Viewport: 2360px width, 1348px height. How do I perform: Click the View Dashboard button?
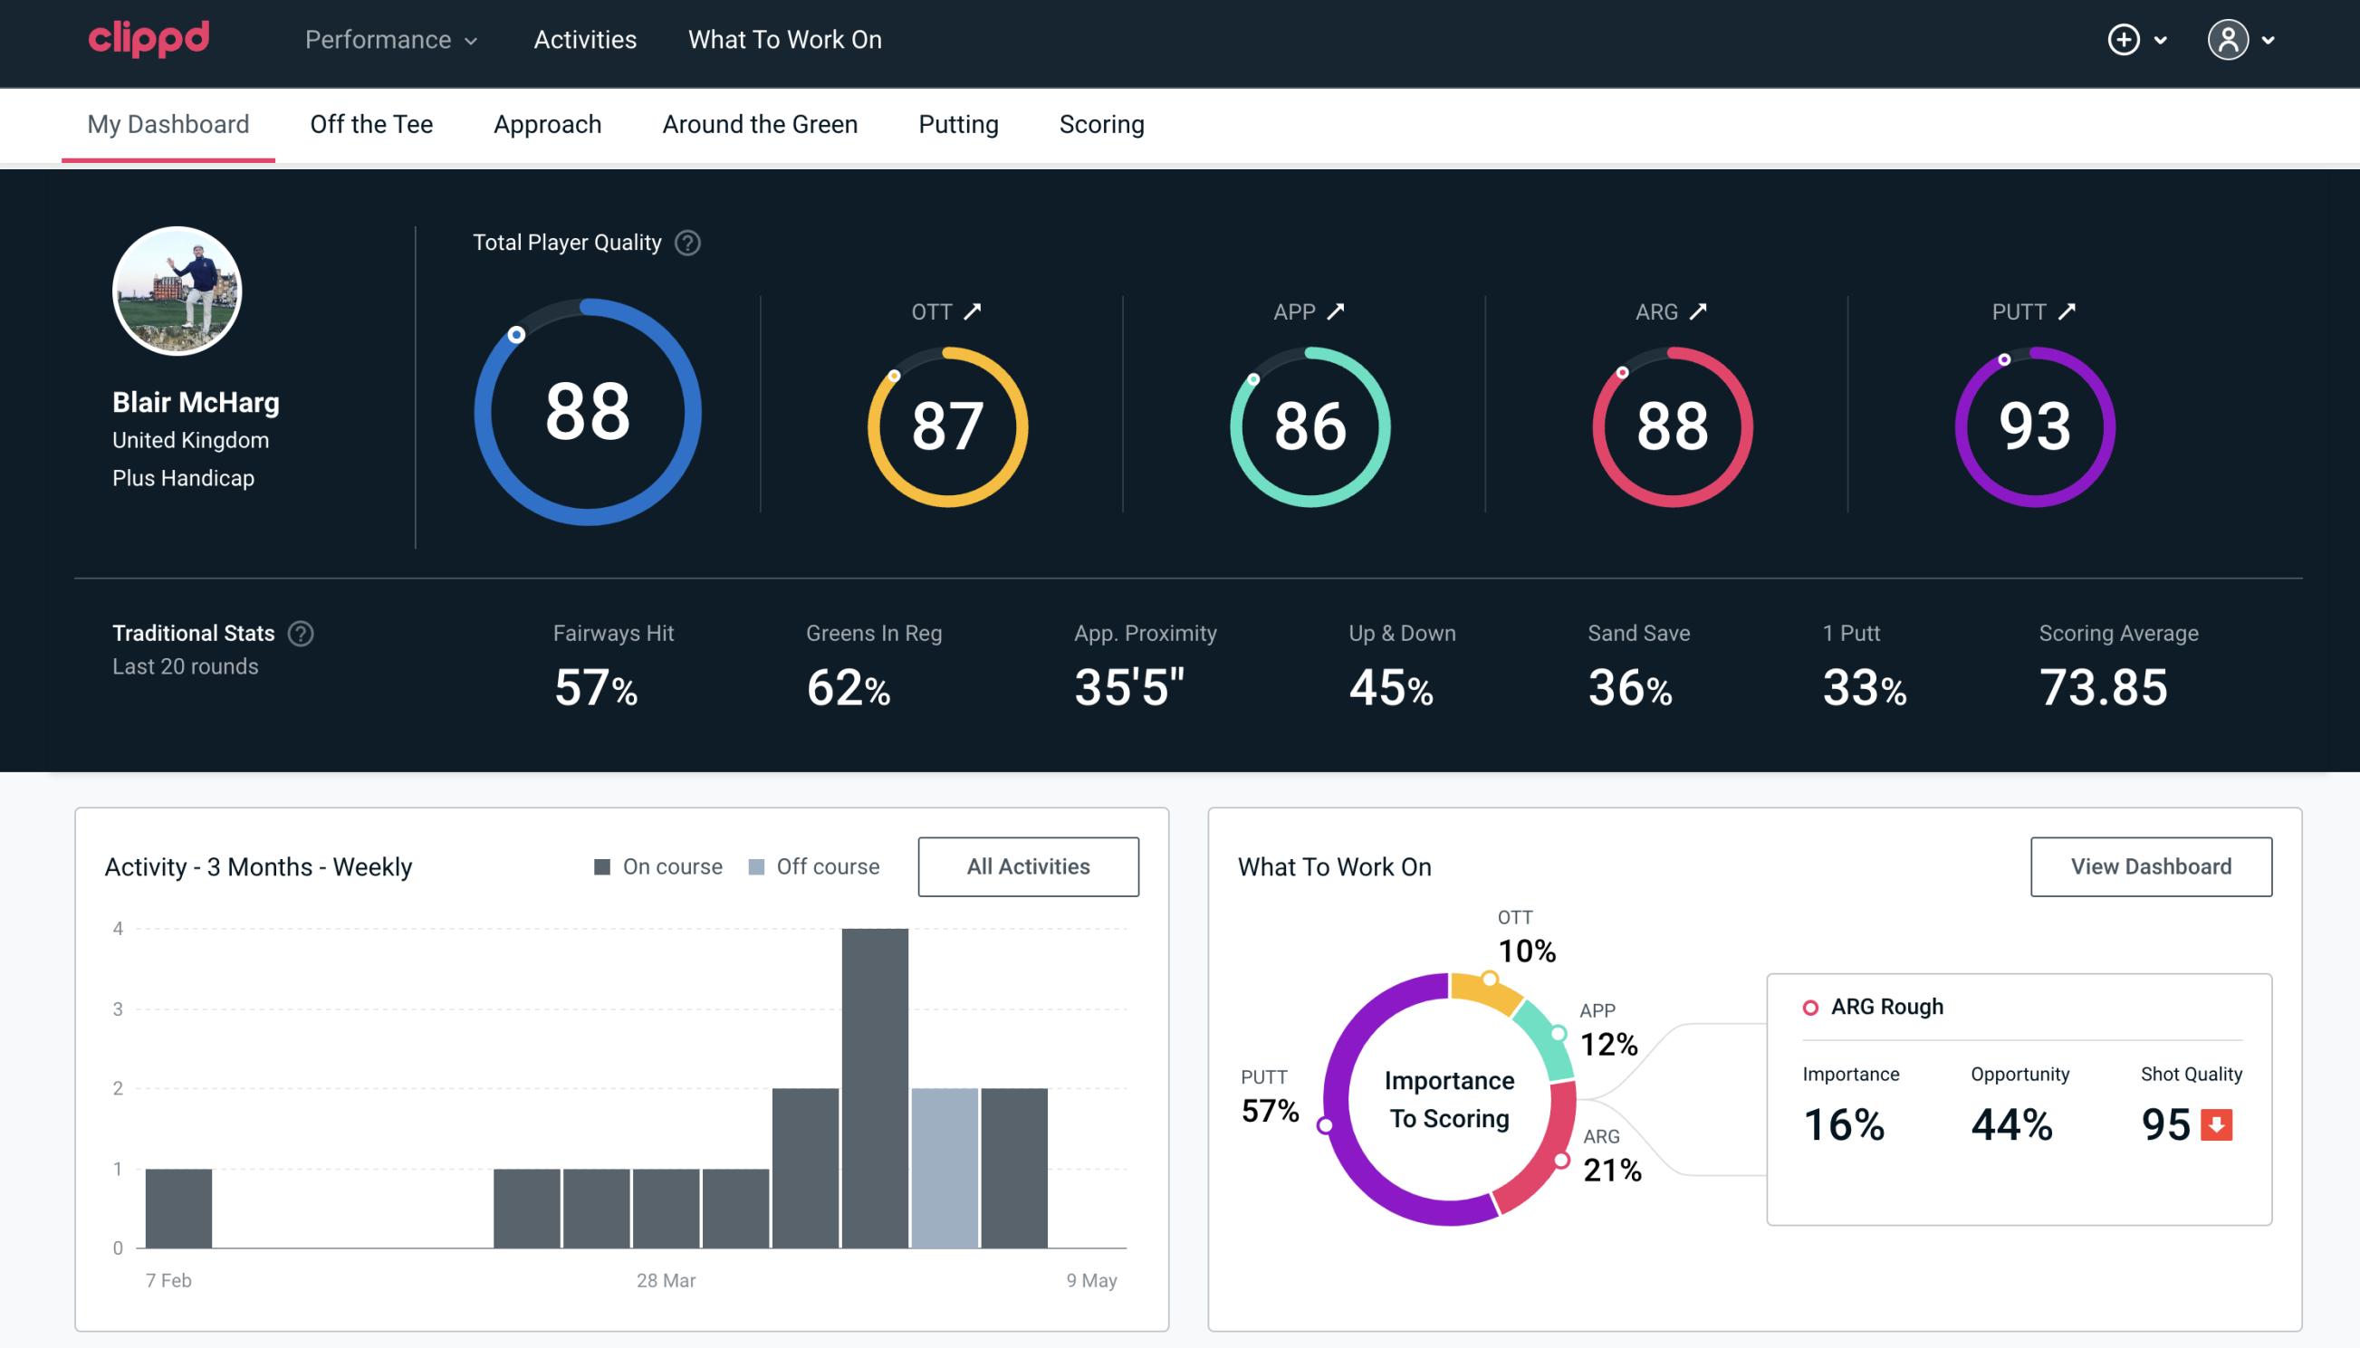(x=2149, y=865)
